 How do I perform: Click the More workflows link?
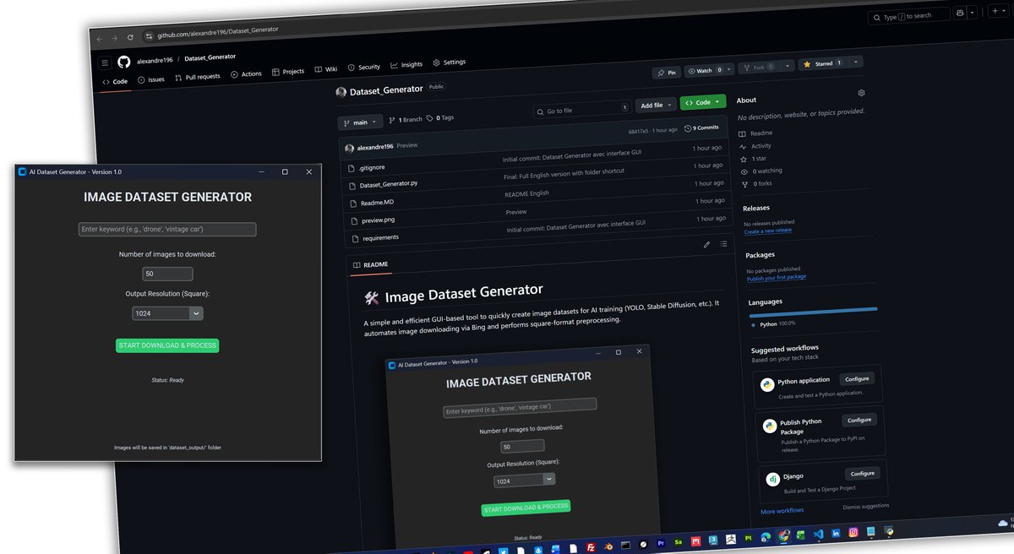[x=782, y=511]
